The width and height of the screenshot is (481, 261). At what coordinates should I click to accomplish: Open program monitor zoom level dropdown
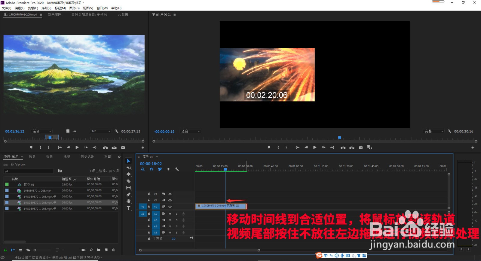coord(190,131)
